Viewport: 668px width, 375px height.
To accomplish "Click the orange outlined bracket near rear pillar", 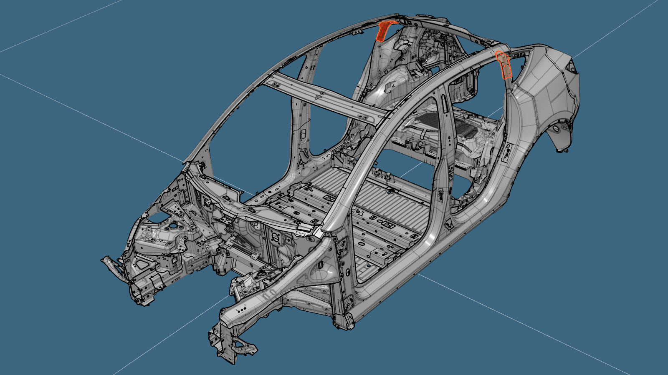I will tap(504, 65).
